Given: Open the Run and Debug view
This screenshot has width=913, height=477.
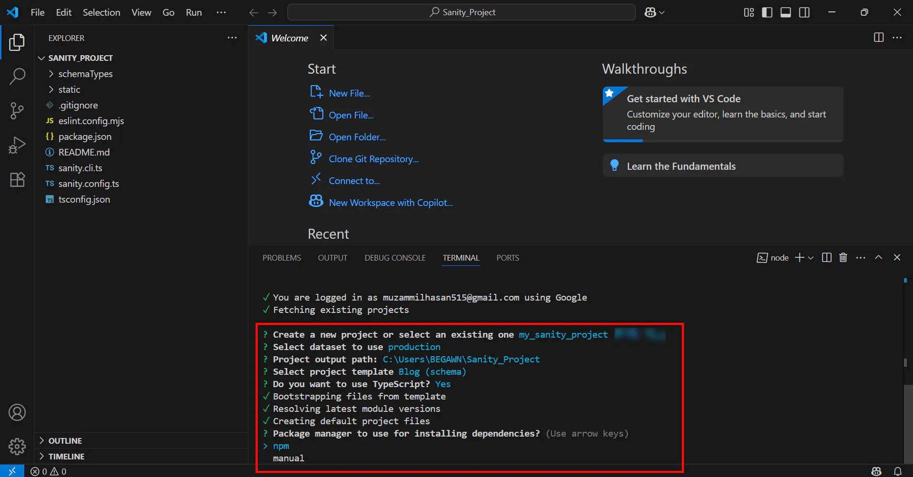Looking at the screenshot, I should pyautogui.click(x=17, y=145).
